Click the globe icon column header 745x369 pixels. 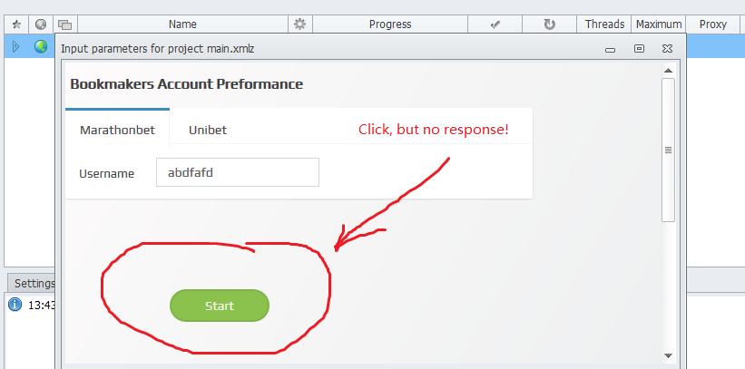[41, 24]
